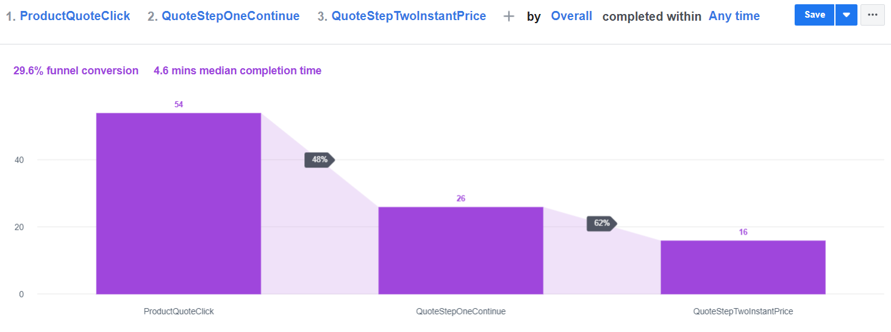Image resolution: width=891 pixels, height=332 pixels.
Task: Click the 29.6% funnel conversion metric
Action: tap(76, 71)
